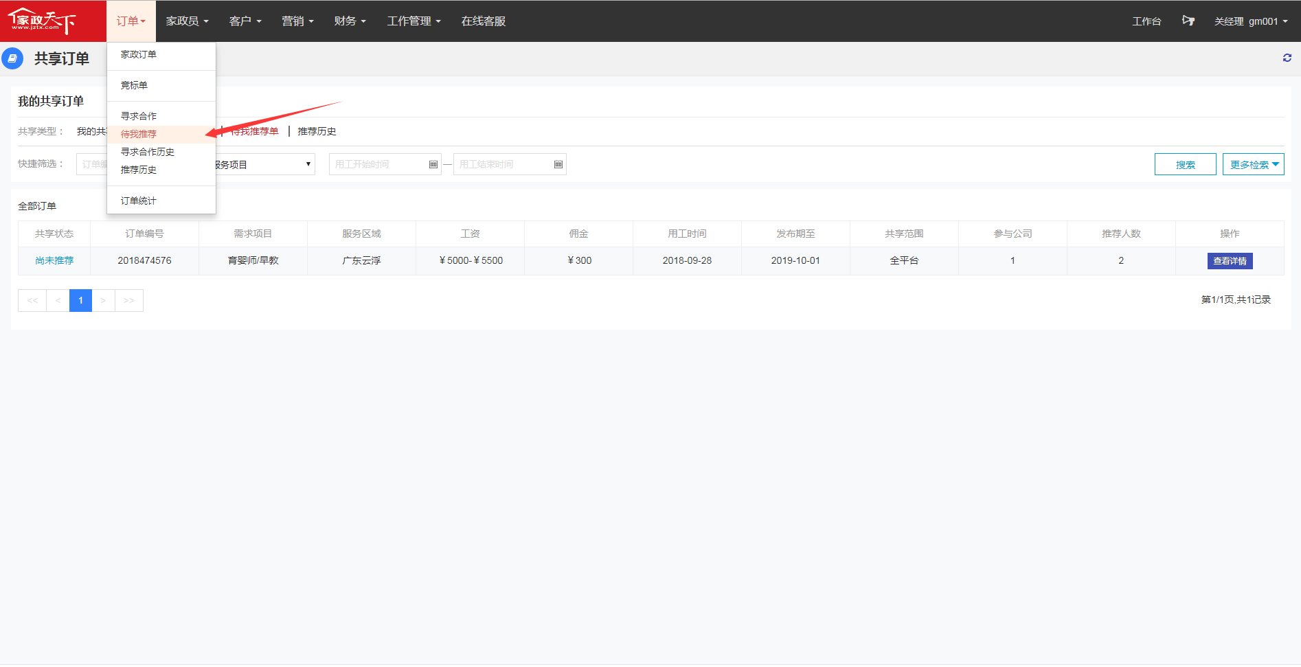
Task: Expand 更多检索 options
Action: (1253, 164)
